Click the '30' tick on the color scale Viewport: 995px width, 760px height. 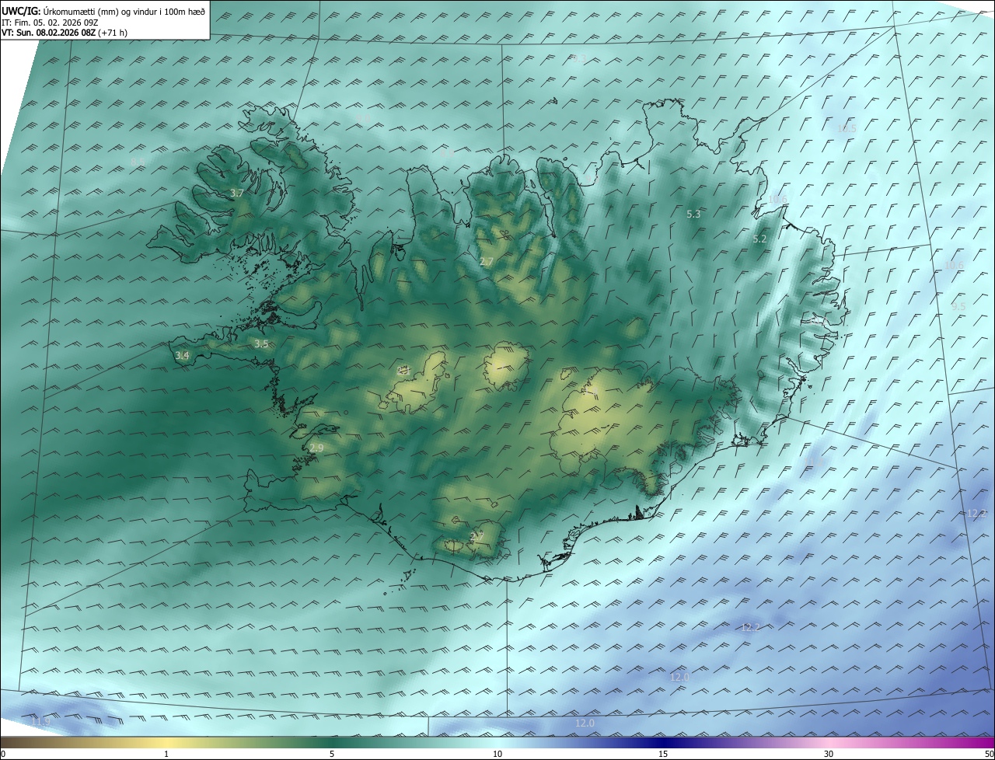829,754
